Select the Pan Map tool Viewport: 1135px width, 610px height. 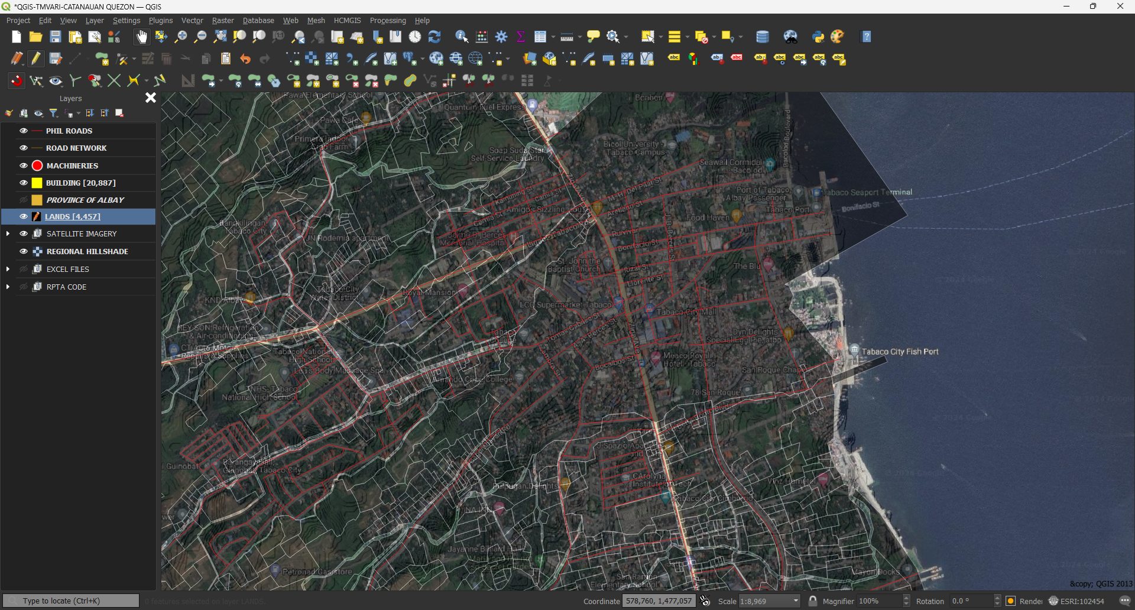tap(141, 37)
